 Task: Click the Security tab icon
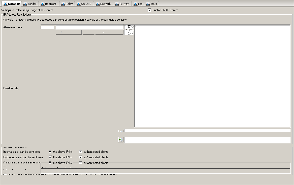[x=79, y=4]
